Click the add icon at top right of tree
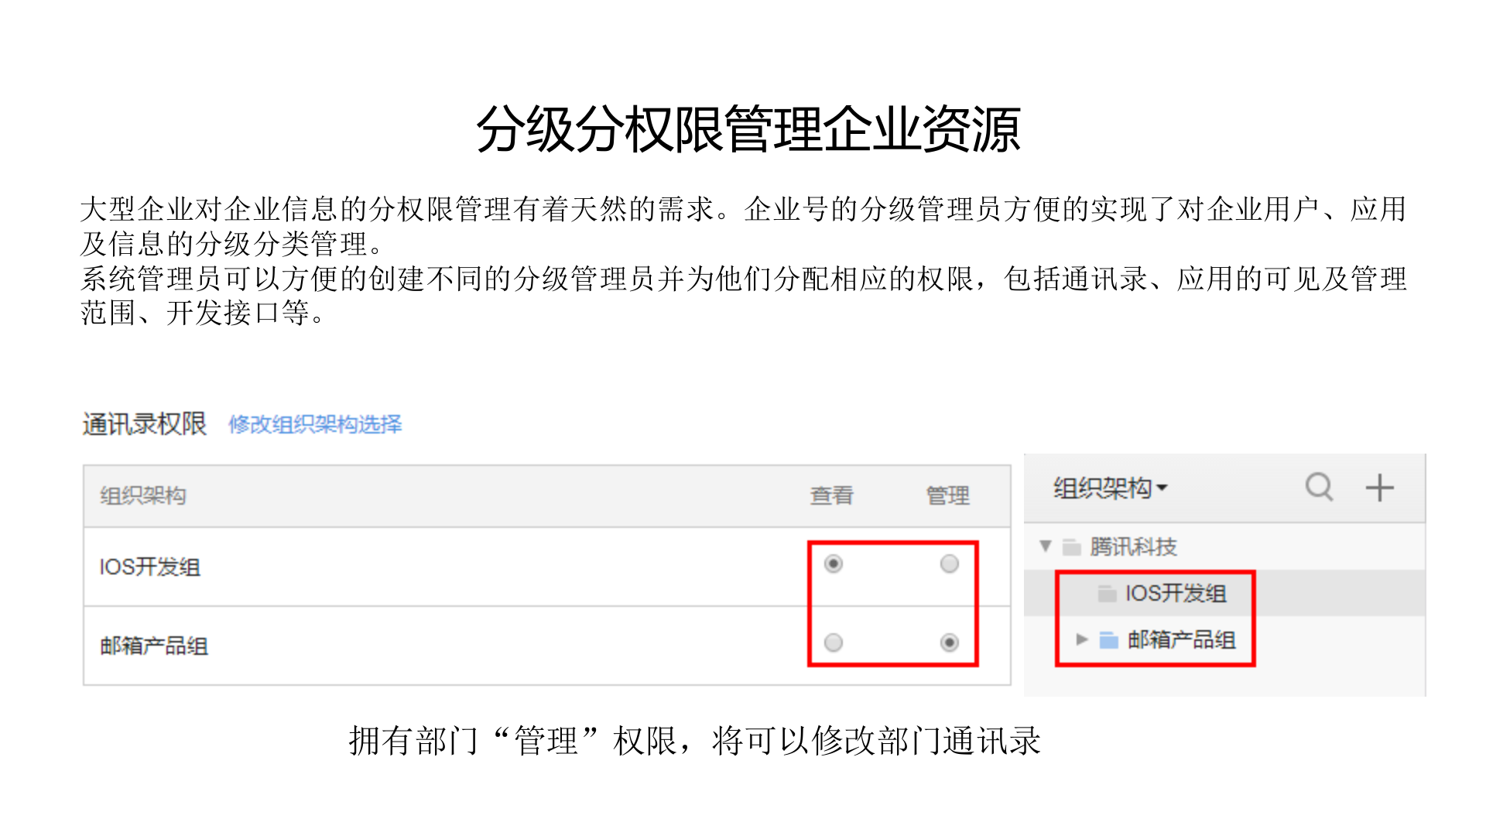The image size is (1486, 836). (1379, 488)
